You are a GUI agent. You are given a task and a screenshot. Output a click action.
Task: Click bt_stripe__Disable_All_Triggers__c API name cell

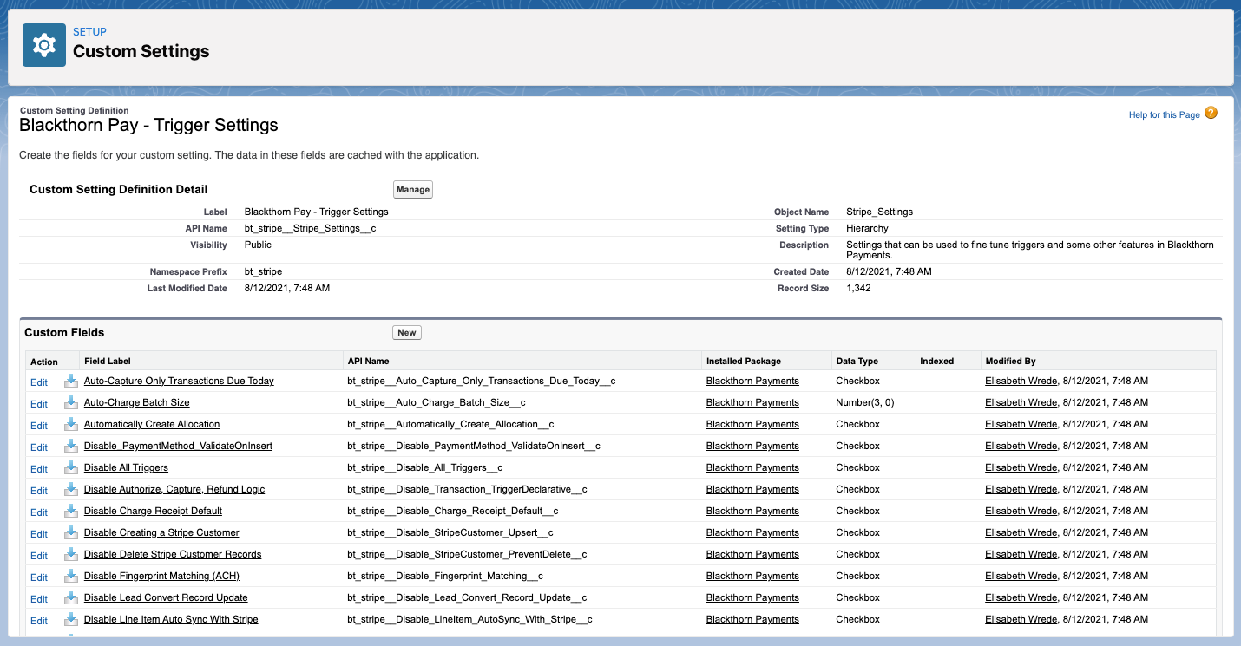pyautogui.click(x=424, y=467)
